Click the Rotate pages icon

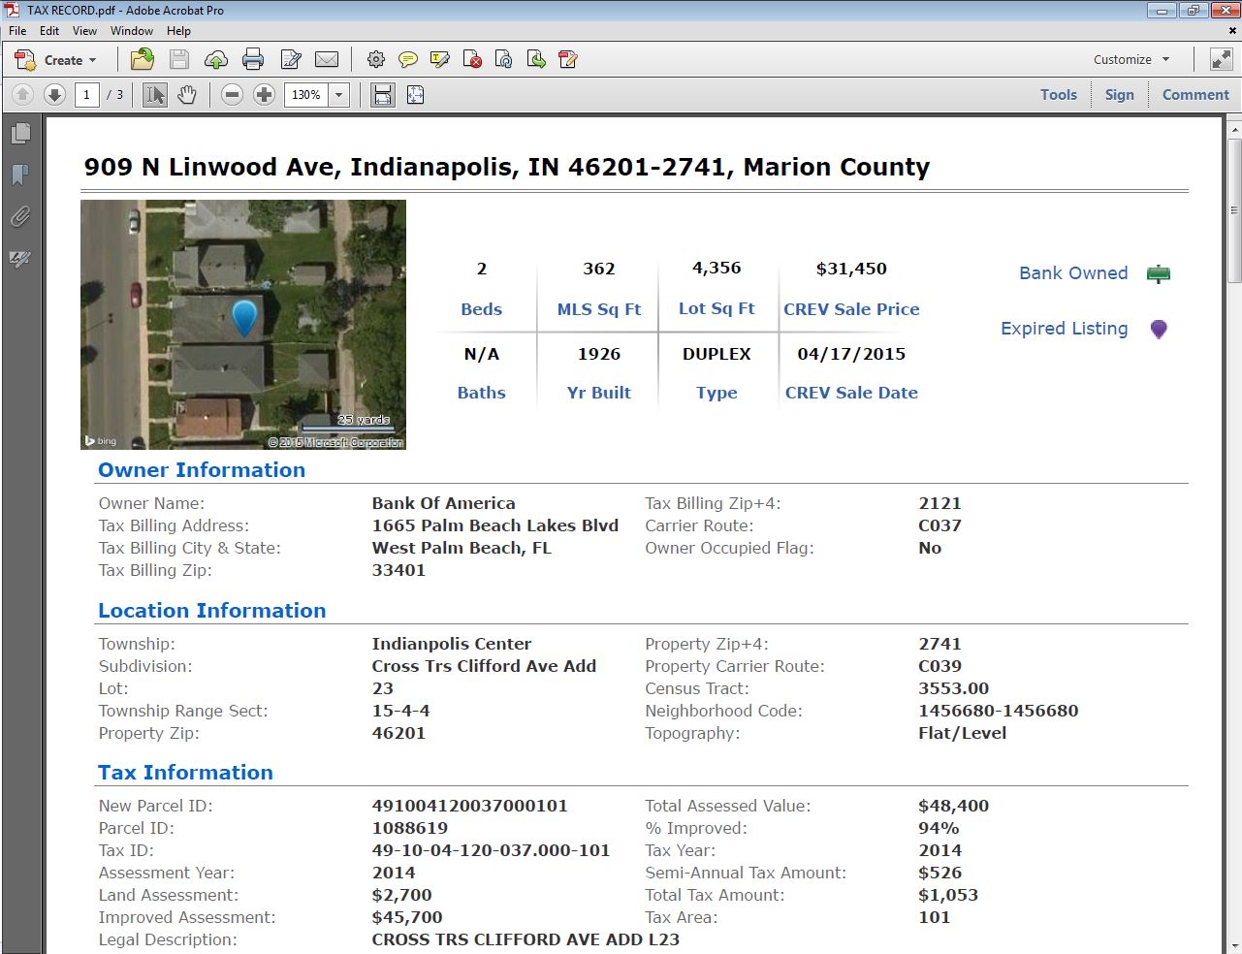pyautogui.click(x=504, y=60)
